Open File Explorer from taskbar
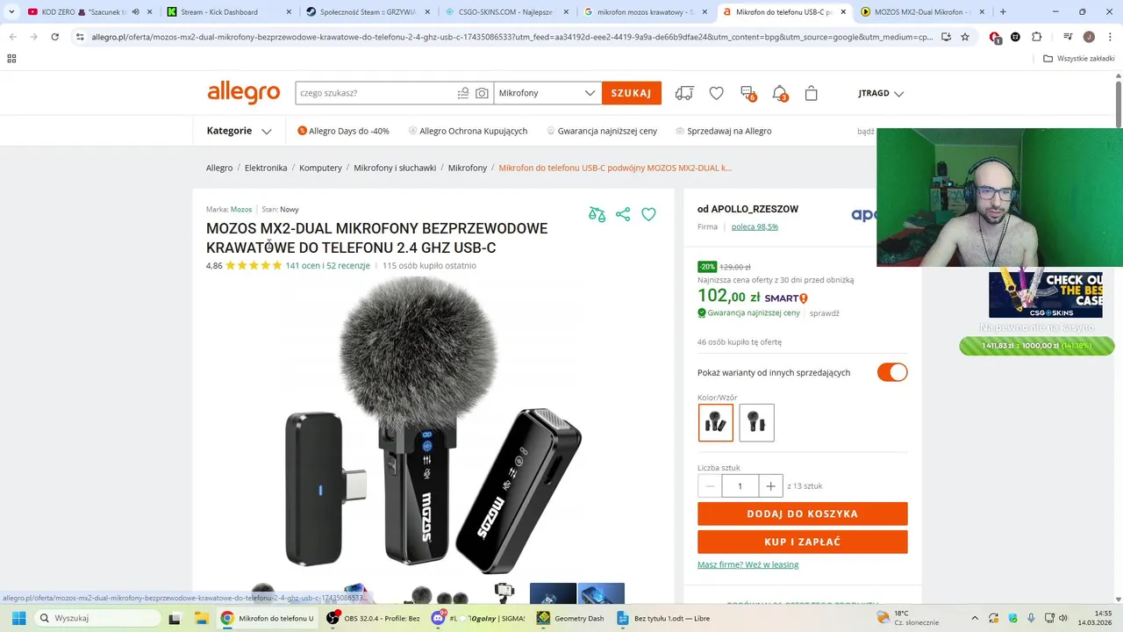Viewport: 1123px width, 632px height. coord(200,618)
